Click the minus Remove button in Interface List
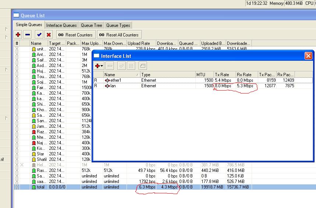The height and width of the screenshot is (208, 316). pyautogui.click(x=110, y=66)
